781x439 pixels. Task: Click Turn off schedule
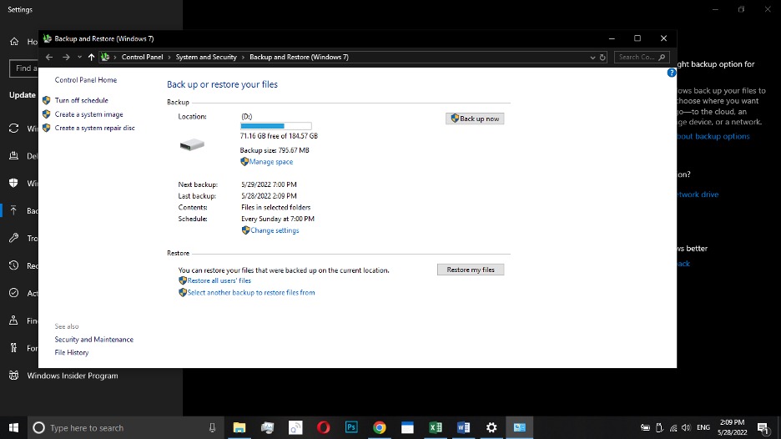(x=81, y=100)
